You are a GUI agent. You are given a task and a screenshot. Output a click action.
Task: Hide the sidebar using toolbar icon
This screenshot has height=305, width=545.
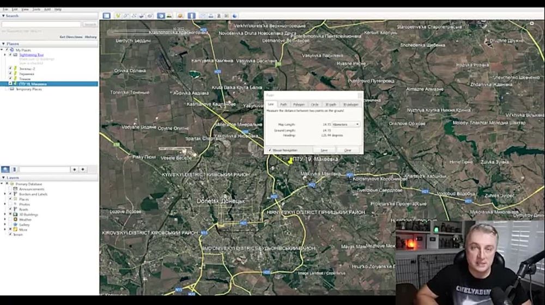tap(106, 16)
